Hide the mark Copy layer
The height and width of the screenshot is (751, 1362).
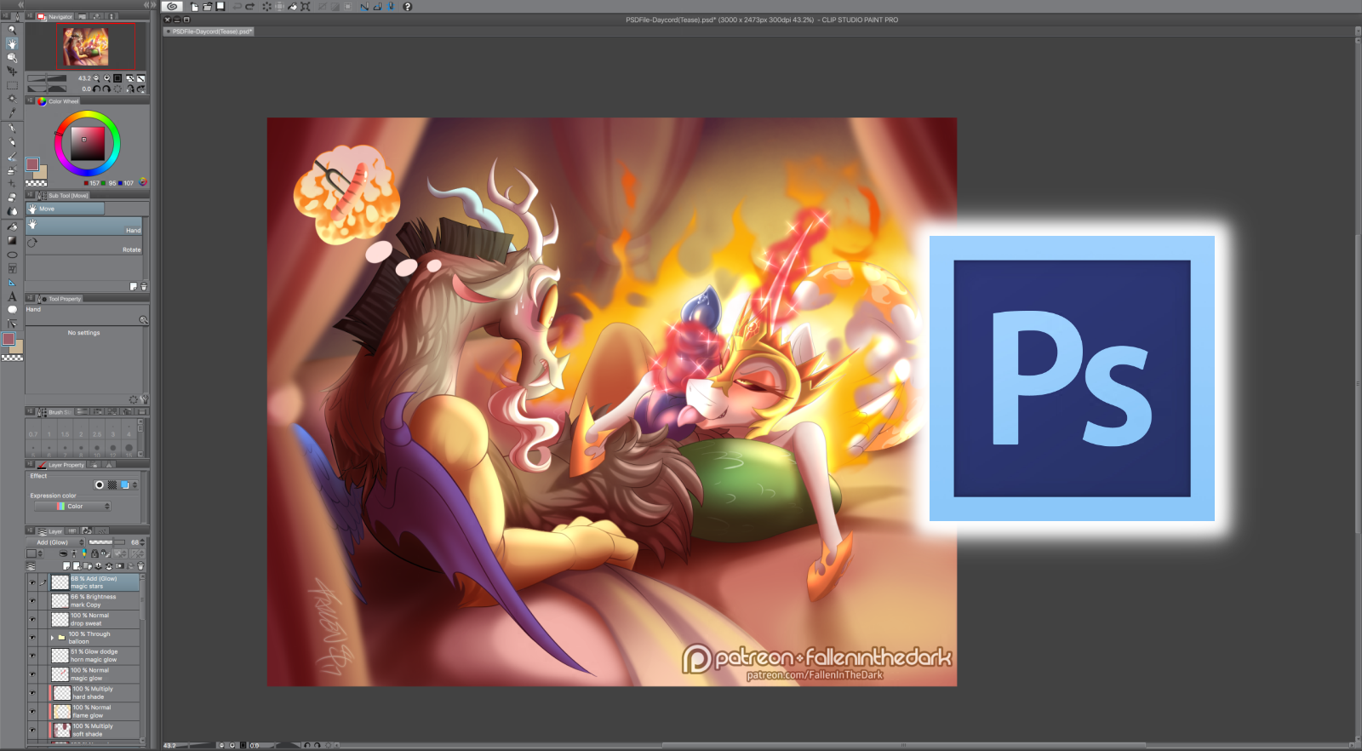(x=32, y=600)
